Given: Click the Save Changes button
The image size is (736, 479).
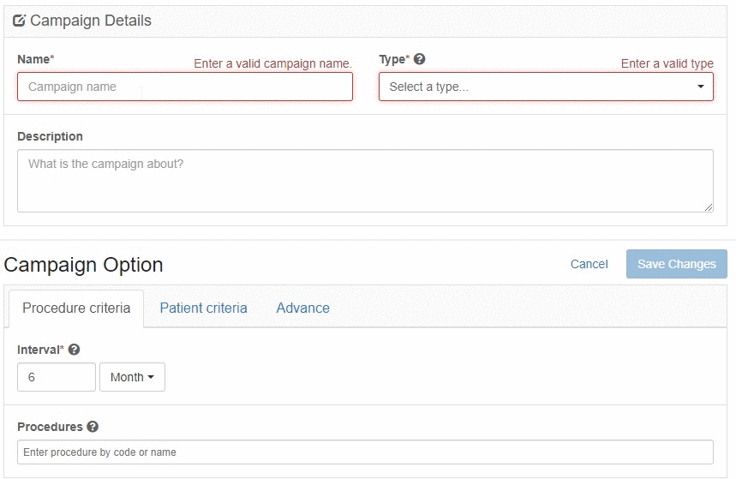Looking at the screenshot, I should point(676,264).
